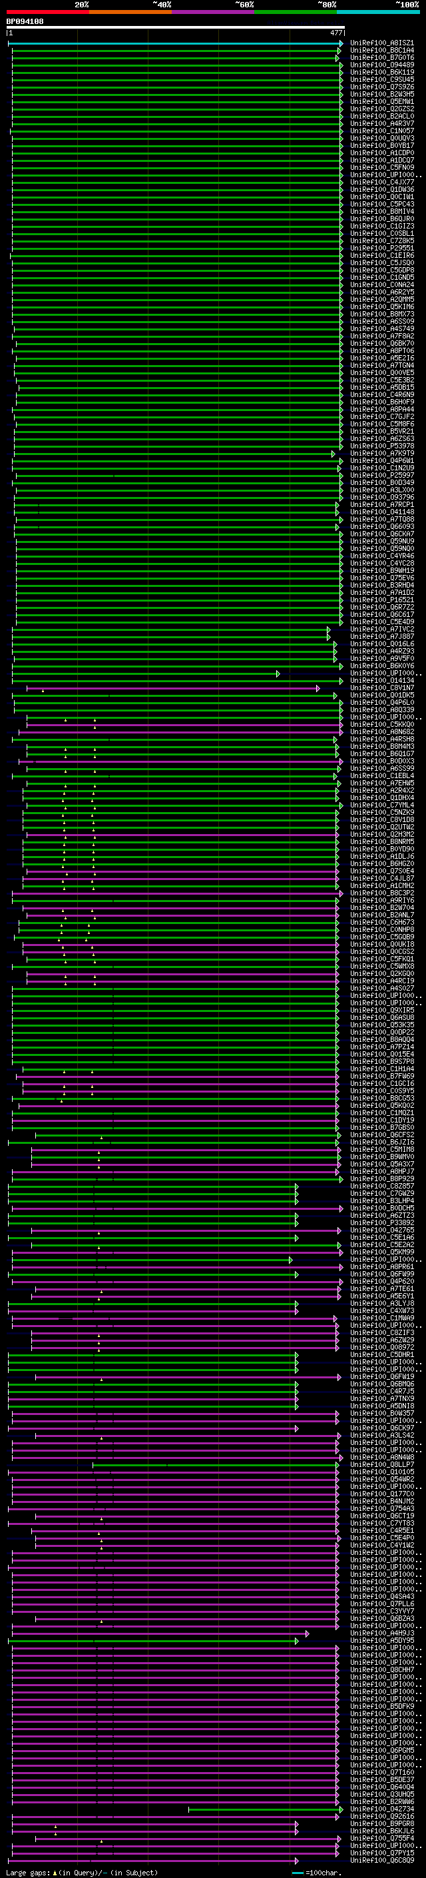This screenshot has height=1878, width=426.
Task: Click the red 20% identity legend segment
Action: (47, 12)
